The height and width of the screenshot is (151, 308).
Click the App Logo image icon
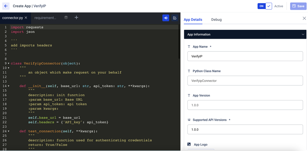coord(189,144)
